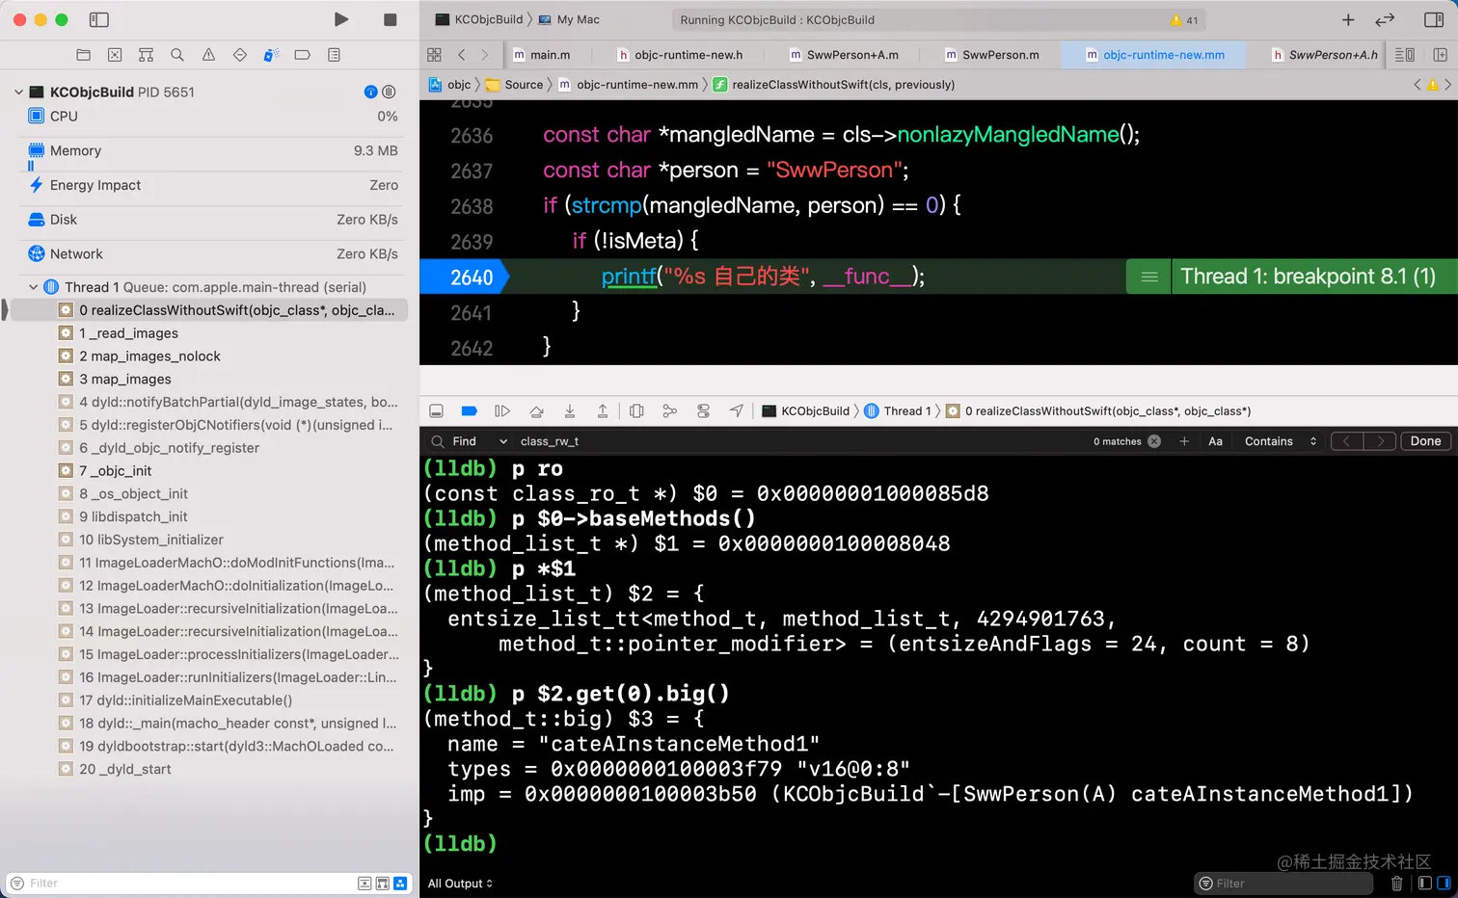The image size is (1458, 898).
Task: Open the All Output console dropdown
Action: (460, 884)
